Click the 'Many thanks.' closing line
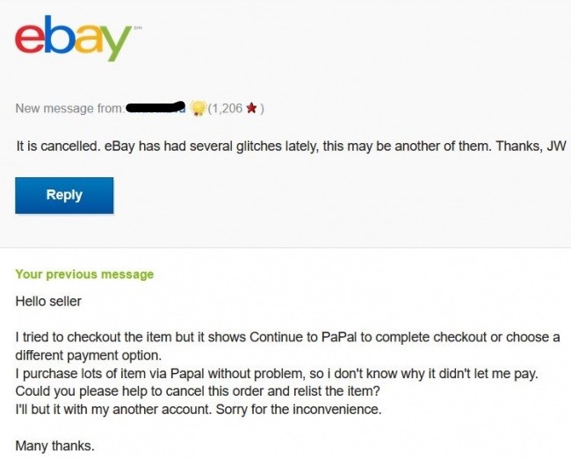The image size is (571, 458). (54, 446)
